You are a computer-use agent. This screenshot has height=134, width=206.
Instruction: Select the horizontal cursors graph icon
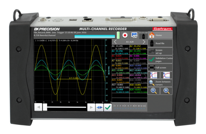tap(166, 75)
